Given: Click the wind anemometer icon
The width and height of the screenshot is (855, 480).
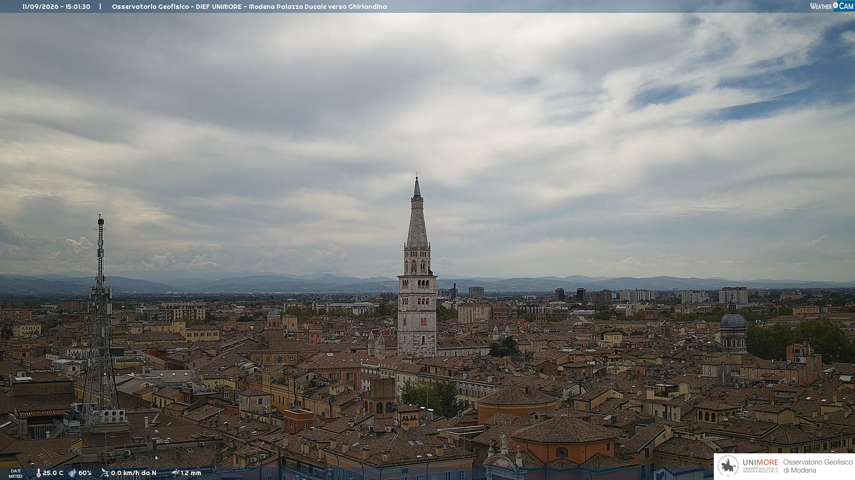Looking at the screenshot, I should click(x=105, y=473).
